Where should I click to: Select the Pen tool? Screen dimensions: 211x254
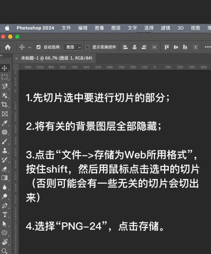coord(4,205)
